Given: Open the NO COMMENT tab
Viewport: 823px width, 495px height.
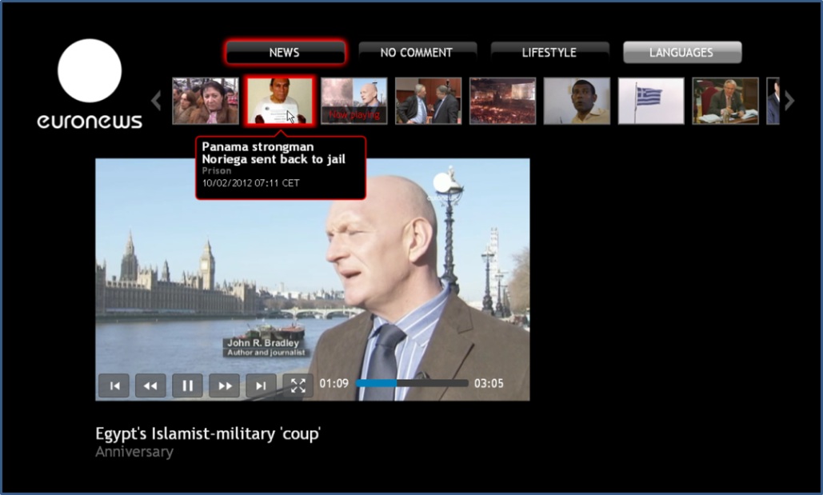Looking at the screenshot, I should 417,53.
